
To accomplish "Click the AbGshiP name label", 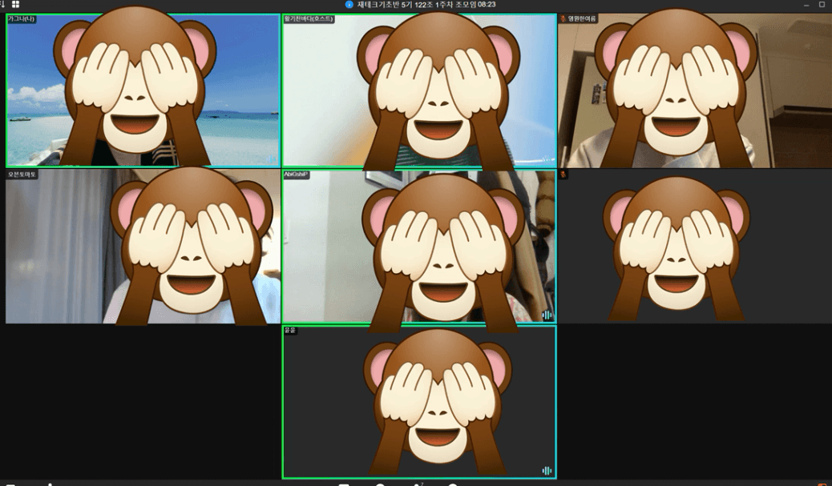I will tap(296, 175).
